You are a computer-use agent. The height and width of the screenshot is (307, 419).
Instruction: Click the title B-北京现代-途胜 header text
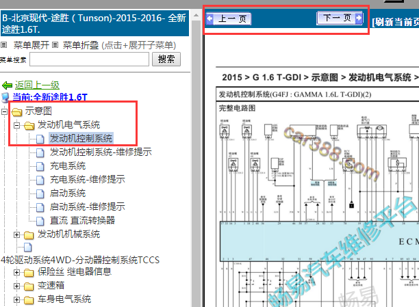(x=94, y=23)
